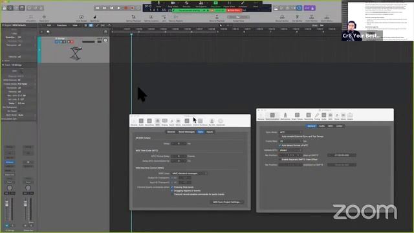Click the Go to Beginning transport button
This screenshot has width=414, height=233.
pyautogui.click(x=112, y=8)
